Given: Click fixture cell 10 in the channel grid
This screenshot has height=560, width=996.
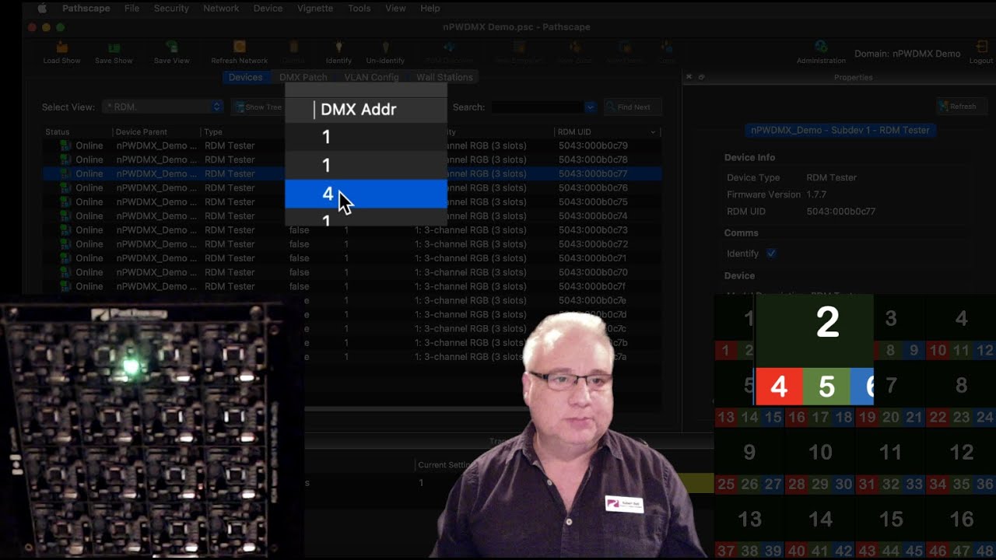Looking at the screenshot, I should (820, 452).
